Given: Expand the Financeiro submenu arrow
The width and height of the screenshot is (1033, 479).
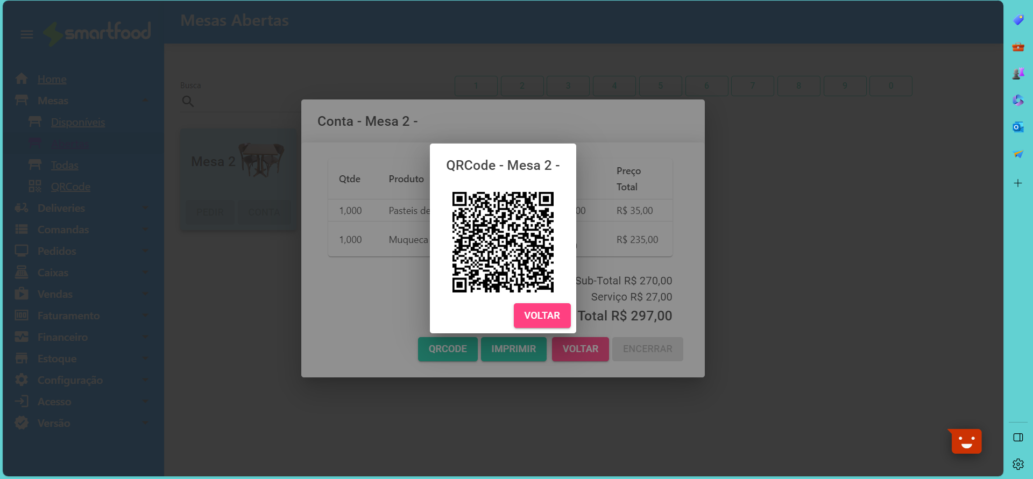Looking at the screenshot, I should [144, 337].
